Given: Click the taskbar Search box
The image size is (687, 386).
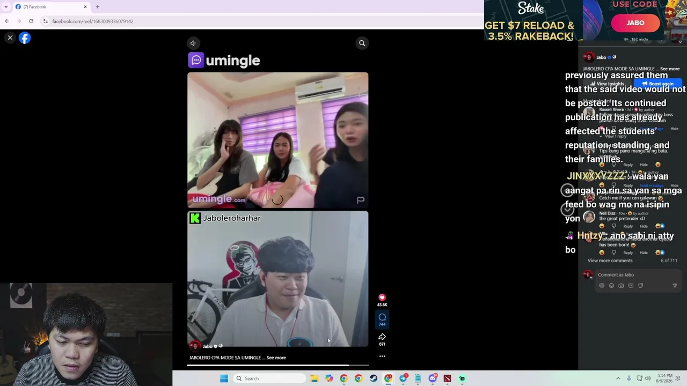Looking at the screenshot, I should (269, 378).
